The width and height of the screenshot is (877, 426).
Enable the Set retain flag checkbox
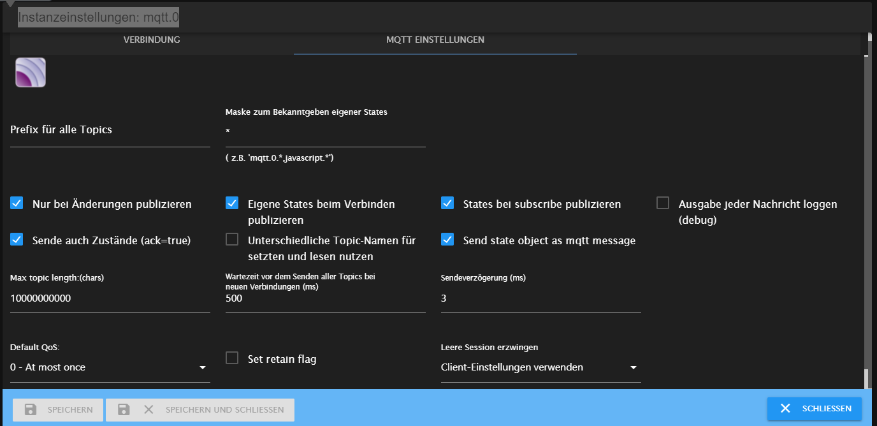pyautogui.click(x=232, y=358)
